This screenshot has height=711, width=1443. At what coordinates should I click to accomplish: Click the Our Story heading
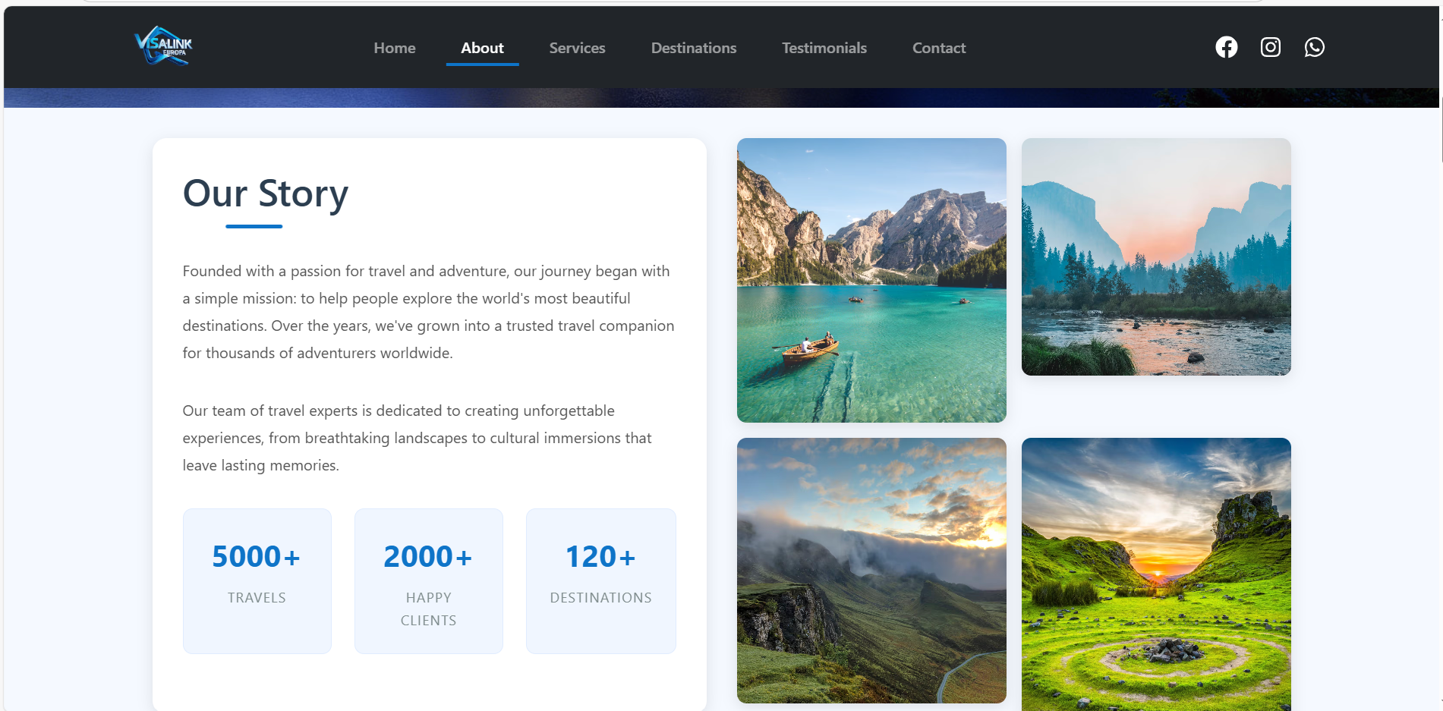(265, 193)
